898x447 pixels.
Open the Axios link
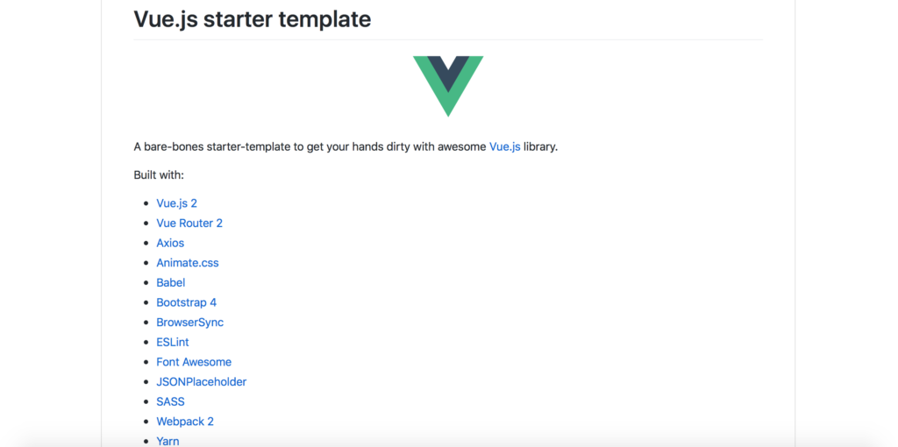(x=170, y=243)
